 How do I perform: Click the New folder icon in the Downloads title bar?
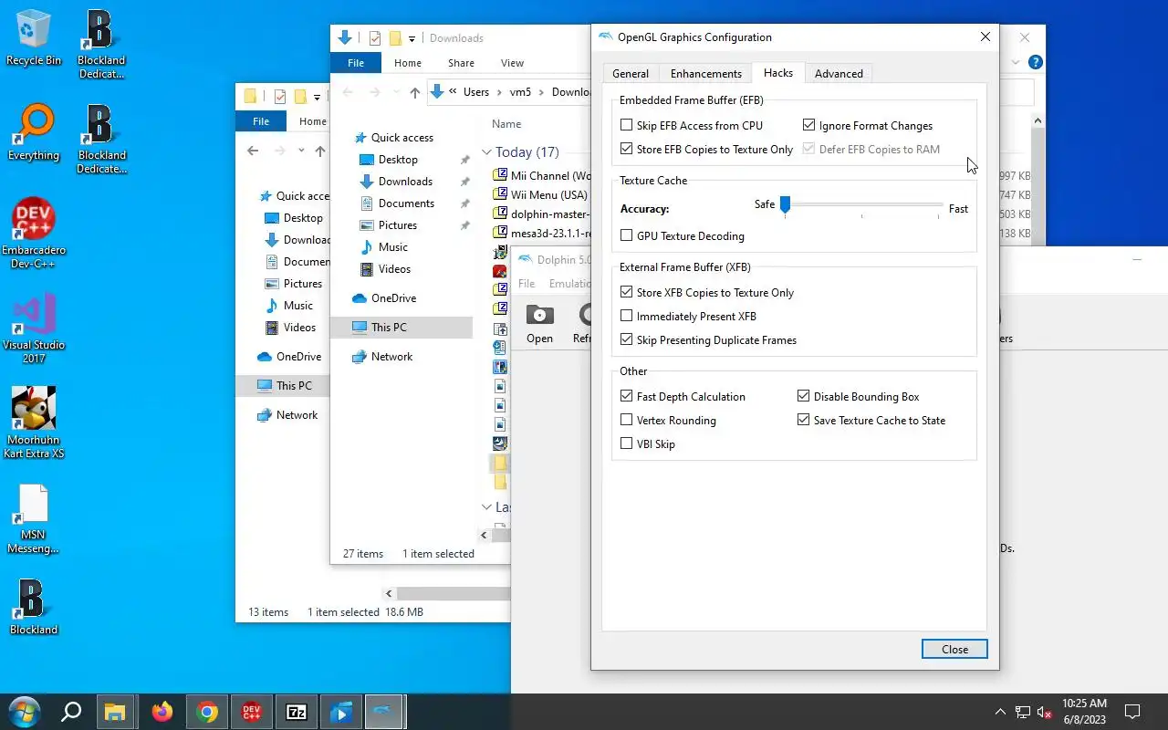click(395, 38)
